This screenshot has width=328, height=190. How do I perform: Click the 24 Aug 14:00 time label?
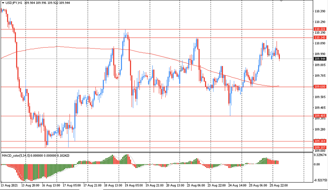pyautogui.click(x=237, y=185)
